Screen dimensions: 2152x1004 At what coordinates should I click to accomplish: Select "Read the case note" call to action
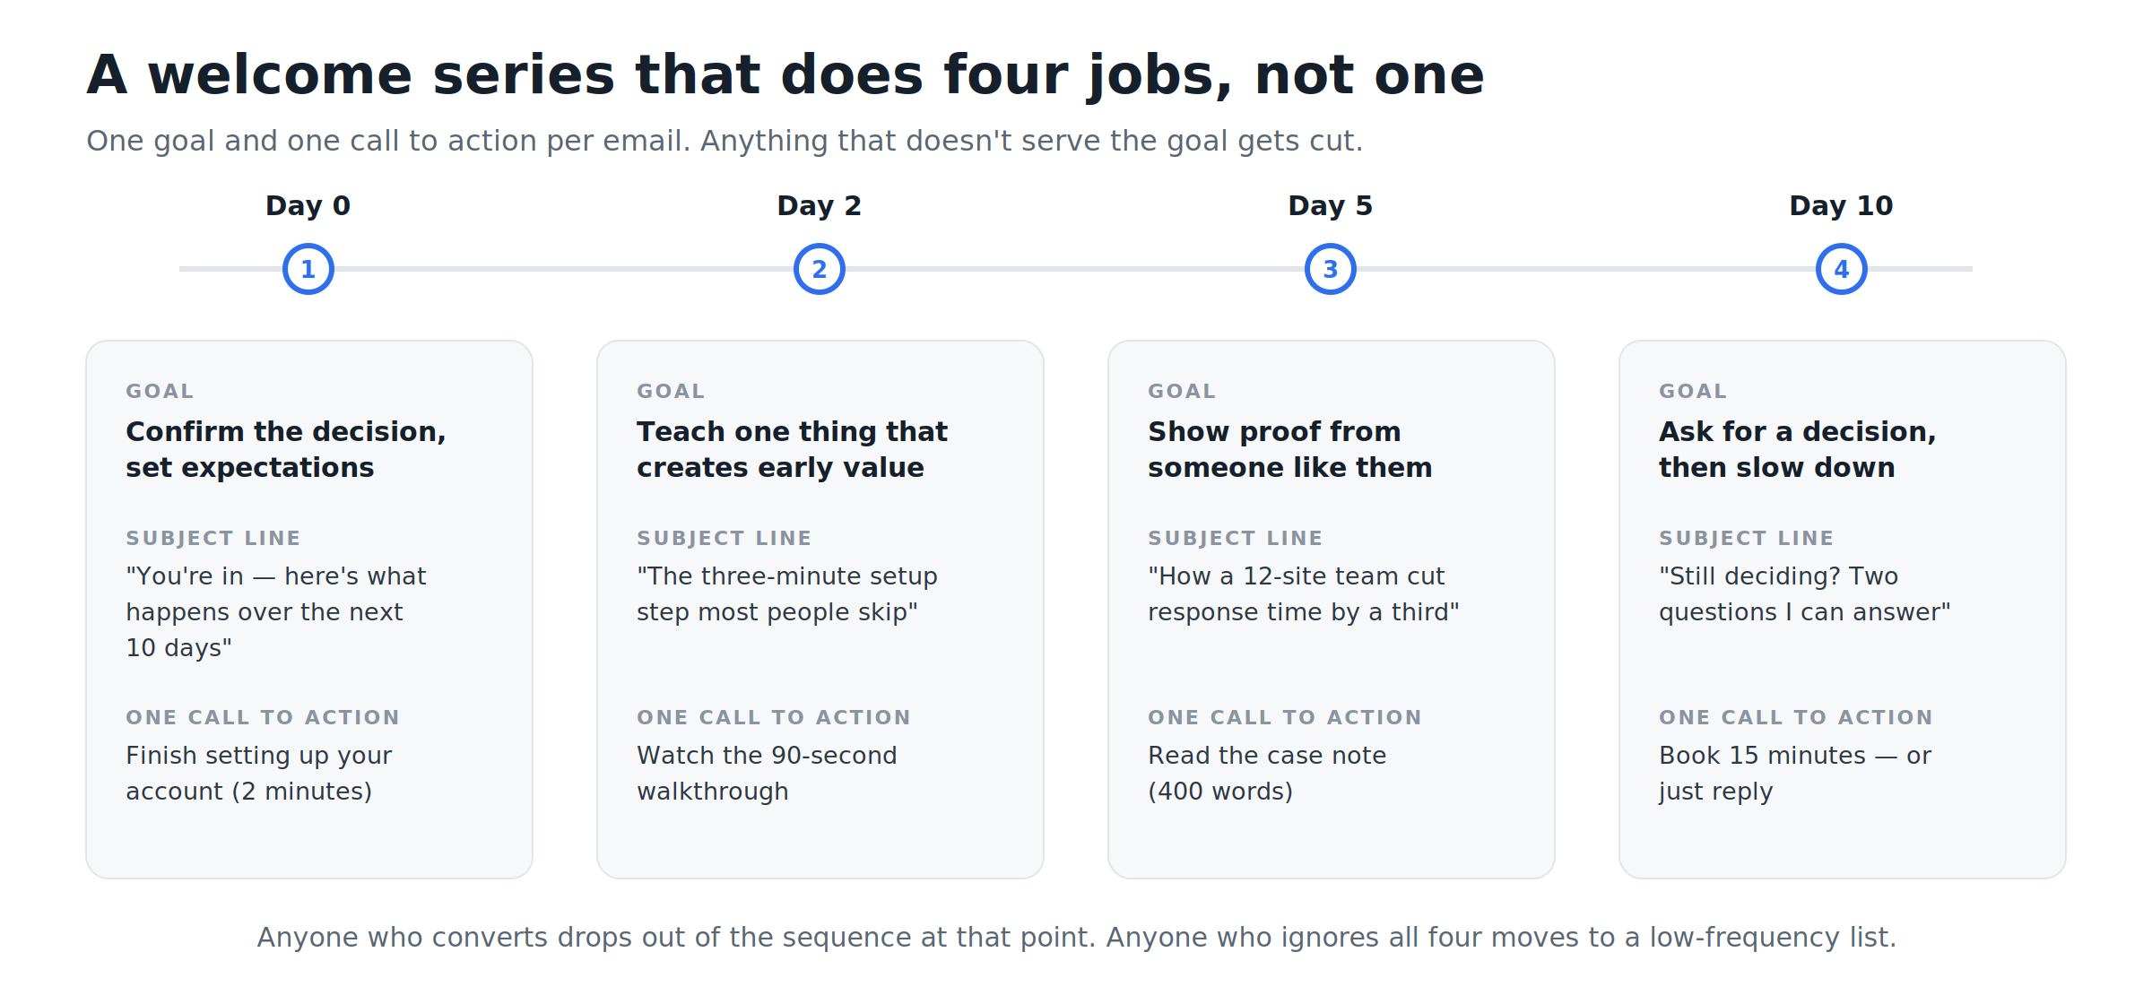1268,773
